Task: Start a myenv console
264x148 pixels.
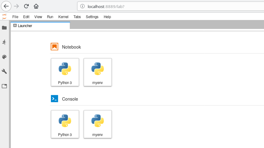Action: pyautogui.click(x=98, y=124)
